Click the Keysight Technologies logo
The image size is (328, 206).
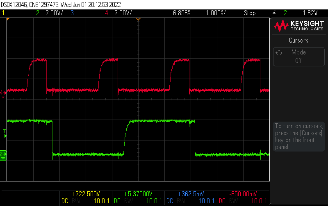coord(299,26)
